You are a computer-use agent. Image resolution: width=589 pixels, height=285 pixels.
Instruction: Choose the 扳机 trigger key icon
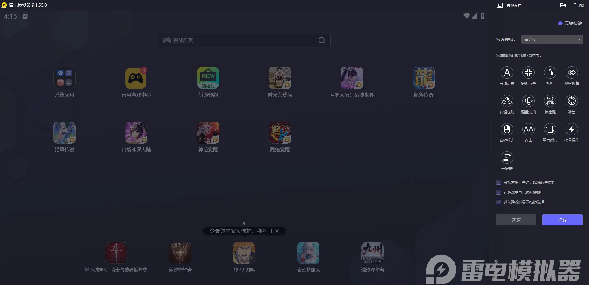click(x=550, y=72)
